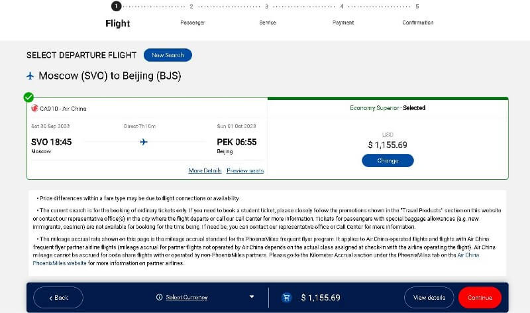Click the Change fare button
530x313 pixels.
[388, 160]
